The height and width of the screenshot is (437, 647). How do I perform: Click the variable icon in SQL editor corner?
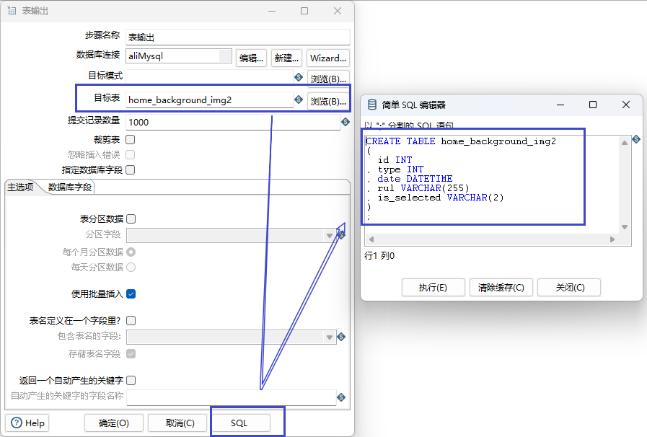(x=636, y=139)
